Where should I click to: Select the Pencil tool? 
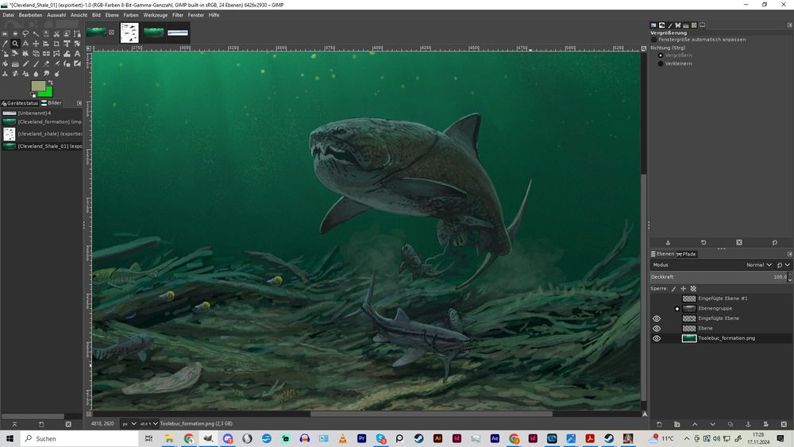pyautogui.click(x=25, y=64)
